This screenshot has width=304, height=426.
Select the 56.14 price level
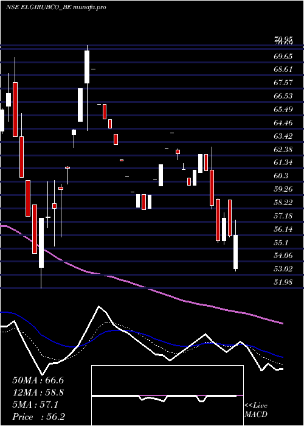283,229
